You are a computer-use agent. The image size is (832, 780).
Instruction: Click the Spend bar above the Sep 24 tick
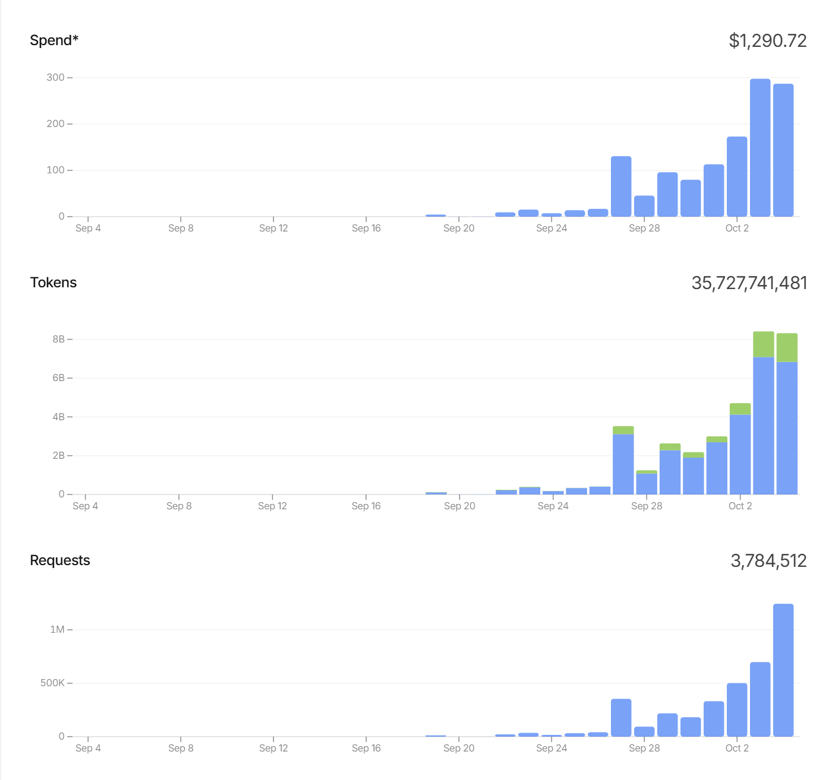pos(551,215)
